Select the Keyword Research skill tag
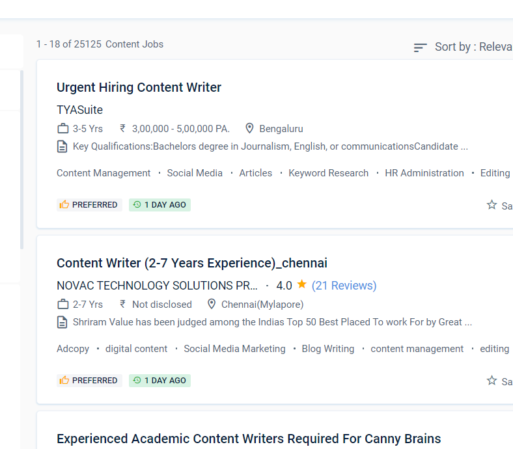The height and width of the screenshot is (449, 513). pyautogui.click(x=329, y=173)
